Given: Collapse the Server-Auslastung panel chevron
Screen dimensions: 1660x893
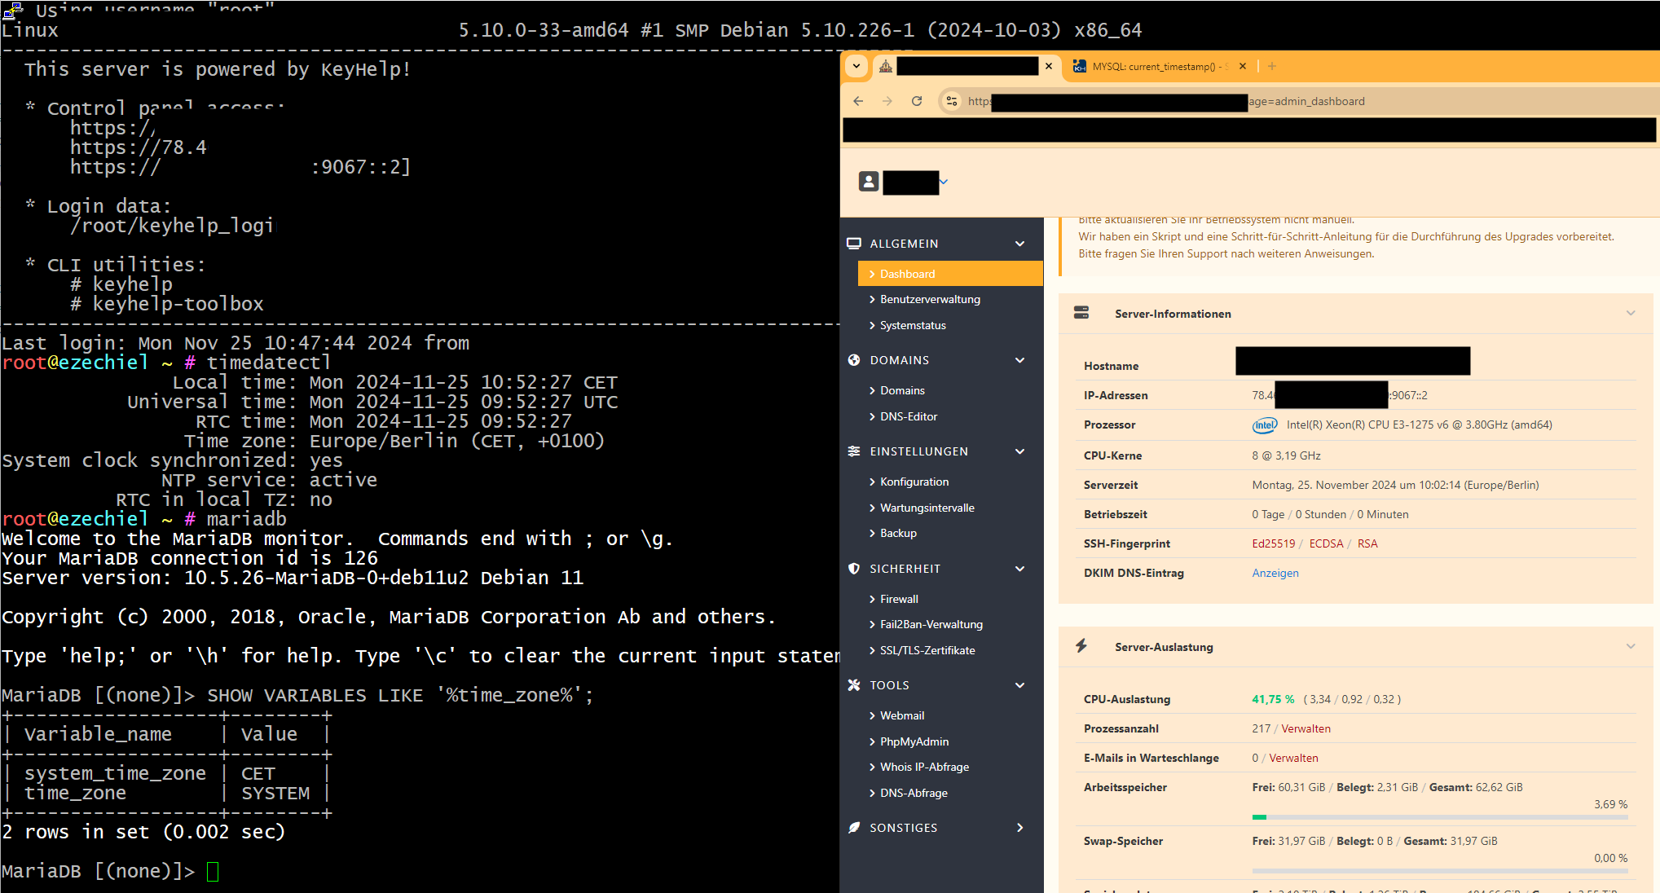Looking at the screenshot, I should [x=1631, y=647].
